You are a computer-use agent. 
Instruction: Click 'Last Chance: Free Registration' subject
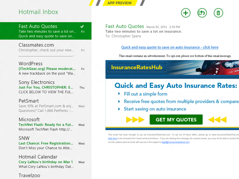tap(46, 143)
